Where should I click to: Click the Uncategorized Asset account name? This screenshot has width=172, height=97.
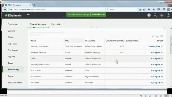(x=40, y=46)
